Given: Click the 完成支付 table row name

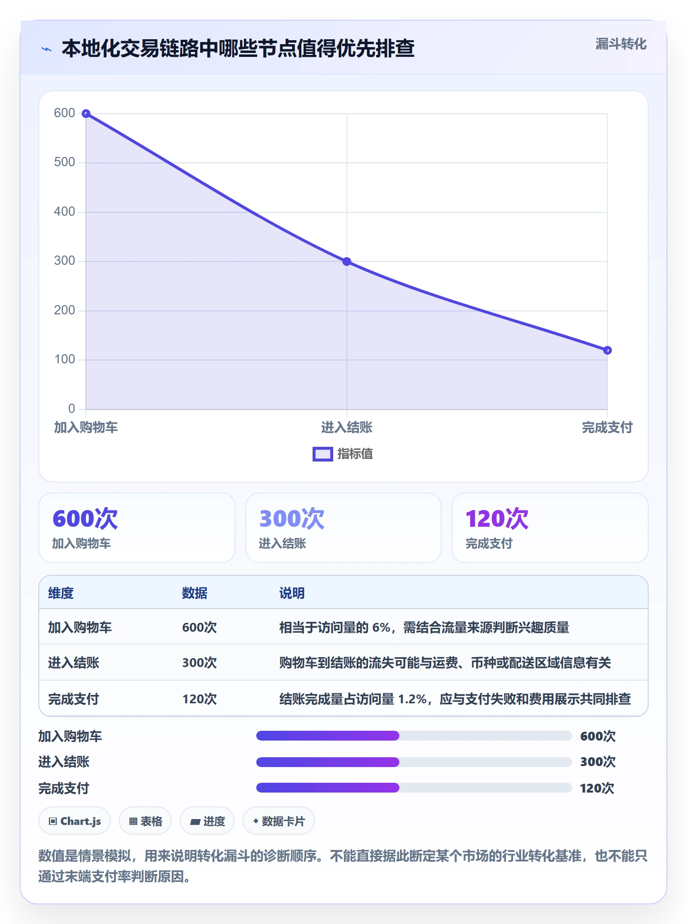Looking at the screenshot, I should tap(74, 699).
